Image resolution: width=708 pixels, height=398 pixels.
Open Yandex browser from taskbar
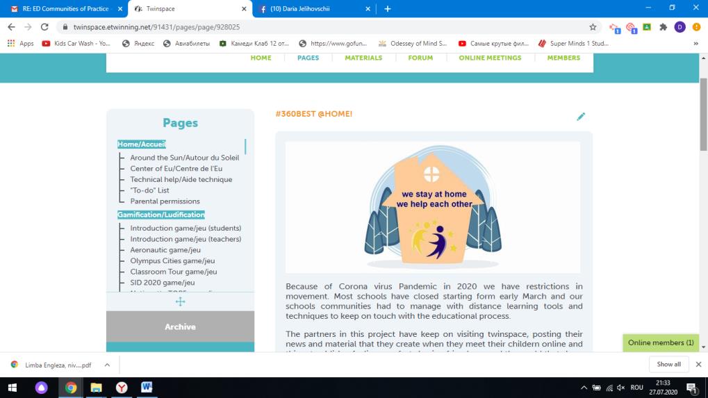[x=122, y=388]
